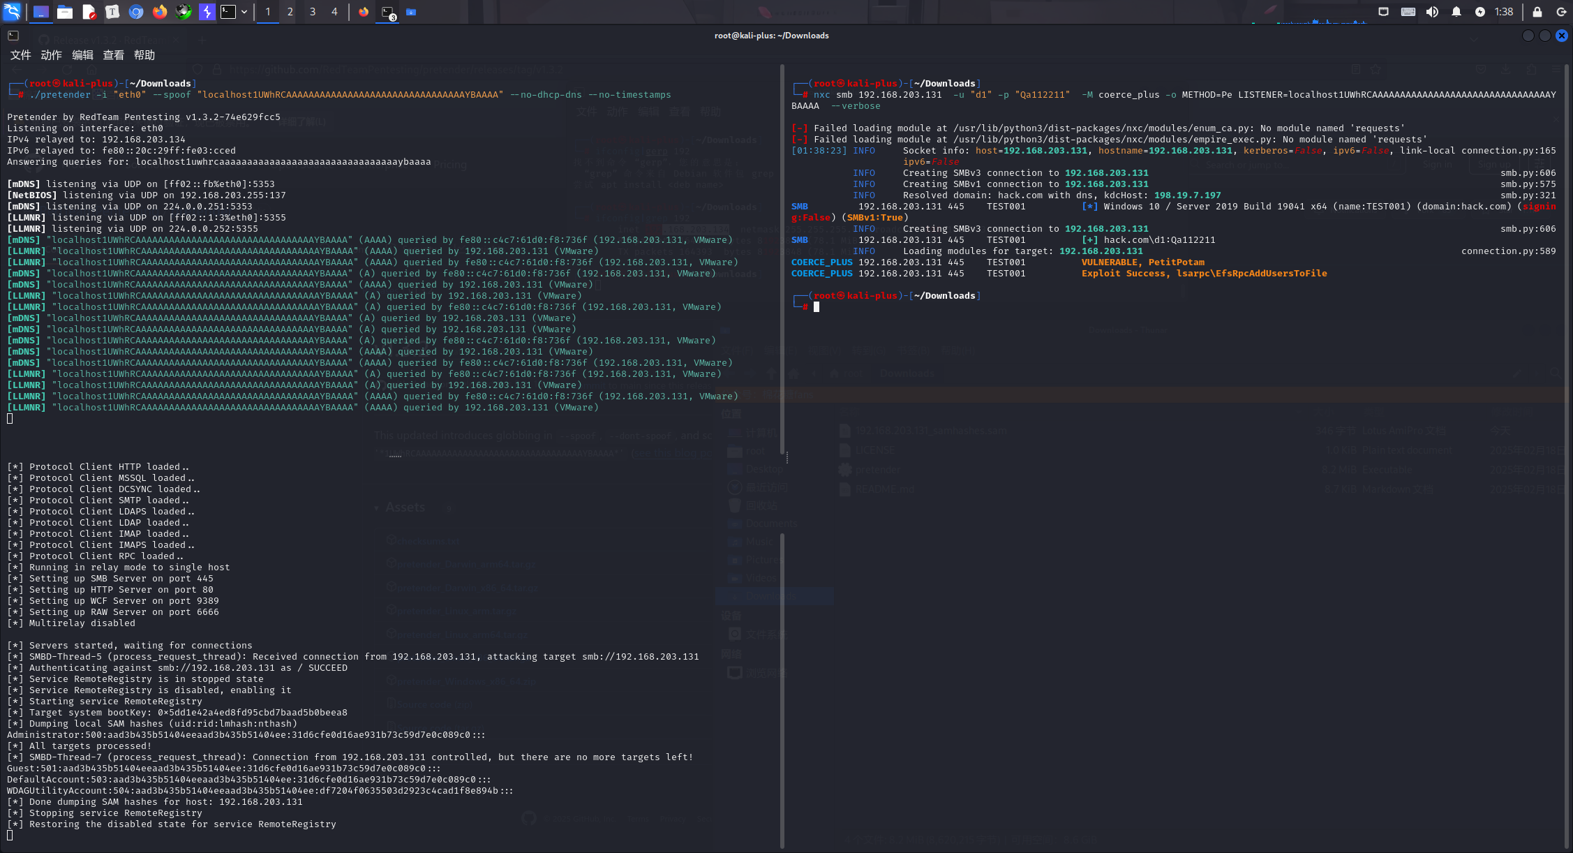Open the file manager launcher icon
Viewport: 1573px width, 853px height.
(x=65, y=12)
